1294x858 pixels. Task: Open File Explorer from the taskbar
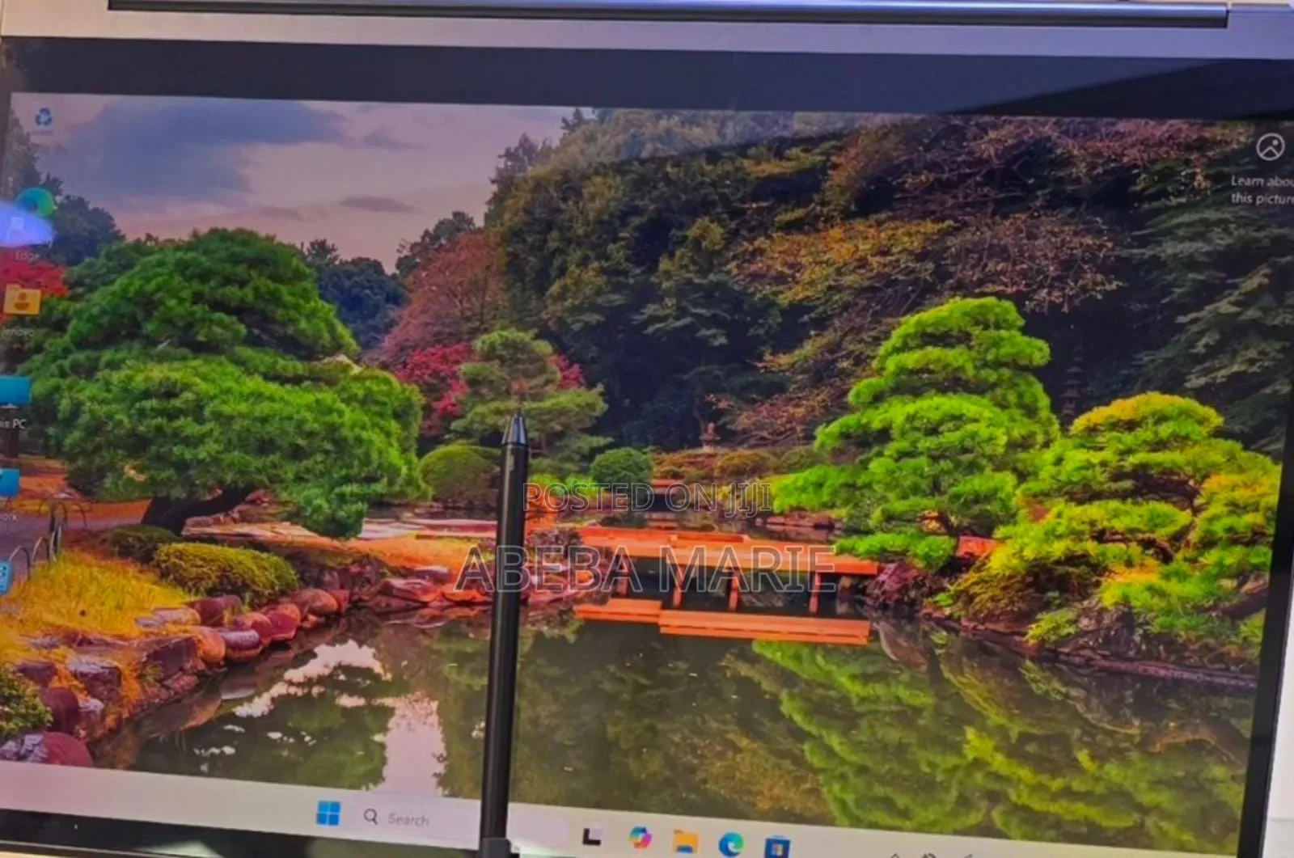point(686,841)
